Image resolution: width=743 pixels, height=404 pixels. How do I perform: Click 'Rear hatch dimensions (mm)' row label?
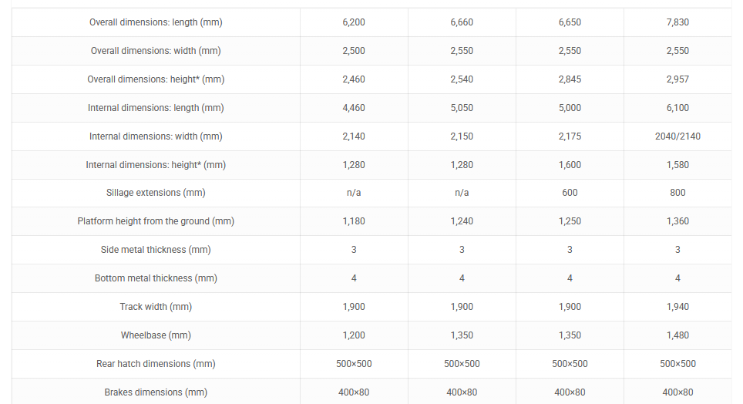tap(156, 364)
